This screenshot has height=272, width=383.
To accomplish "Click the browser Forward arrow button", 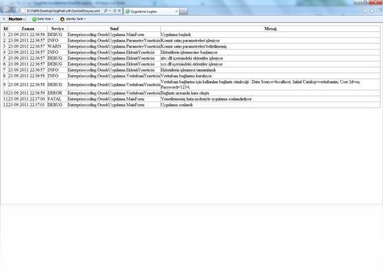I will pyautogui.click(x=15, y=10).
